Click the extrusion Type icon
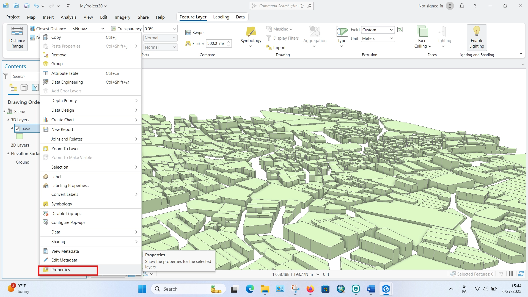528x297 pixels. (342, 32)
